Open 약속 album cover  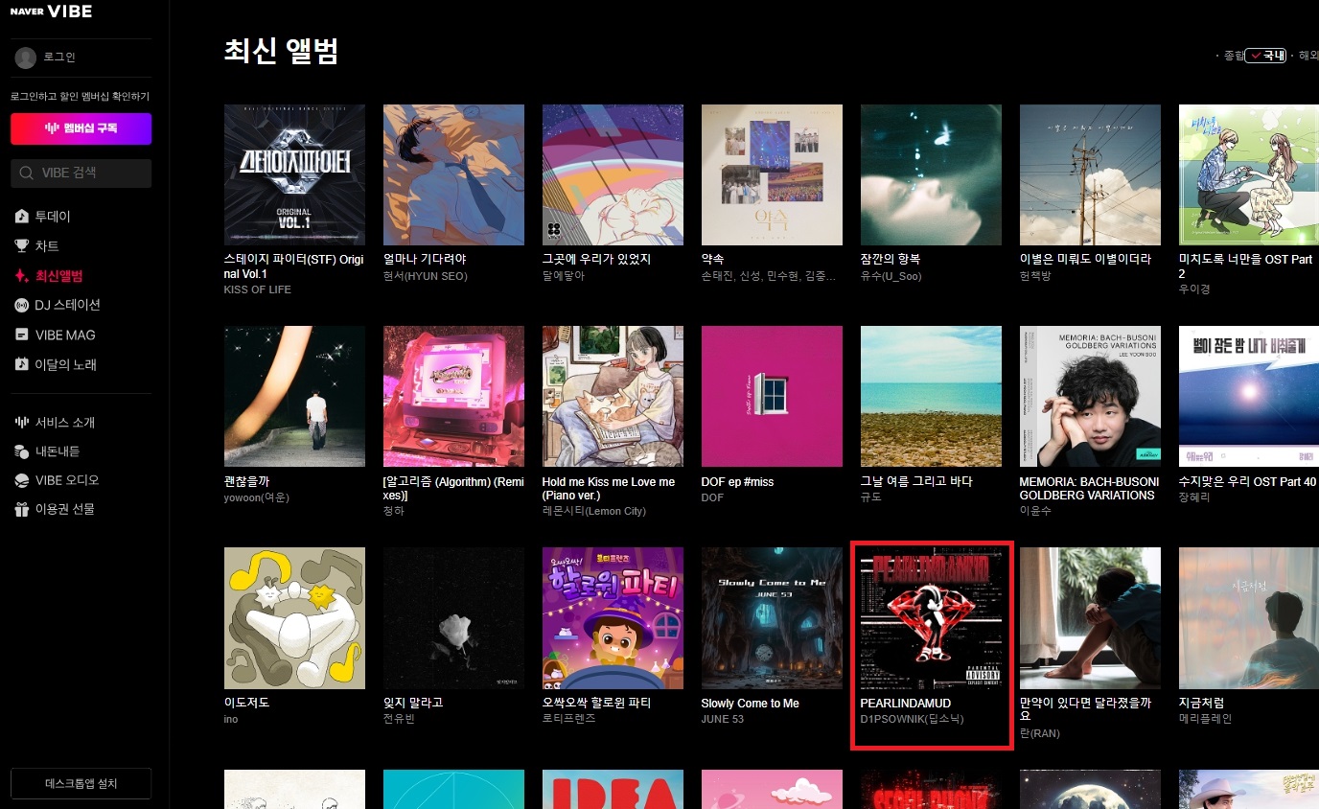click(772, 174)
